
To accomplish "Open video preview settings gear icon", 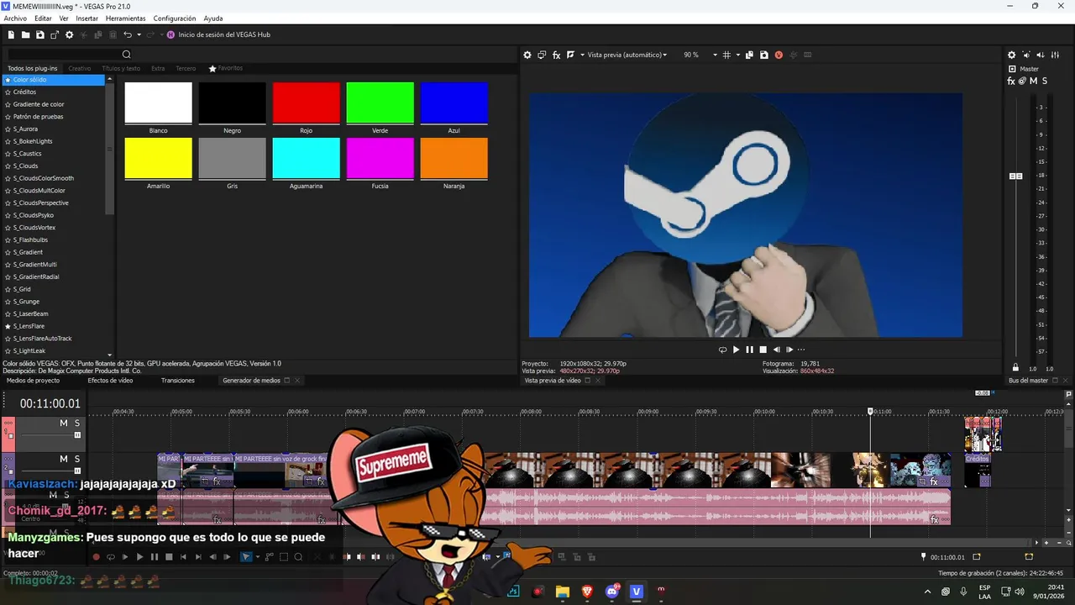I will 527,55.
